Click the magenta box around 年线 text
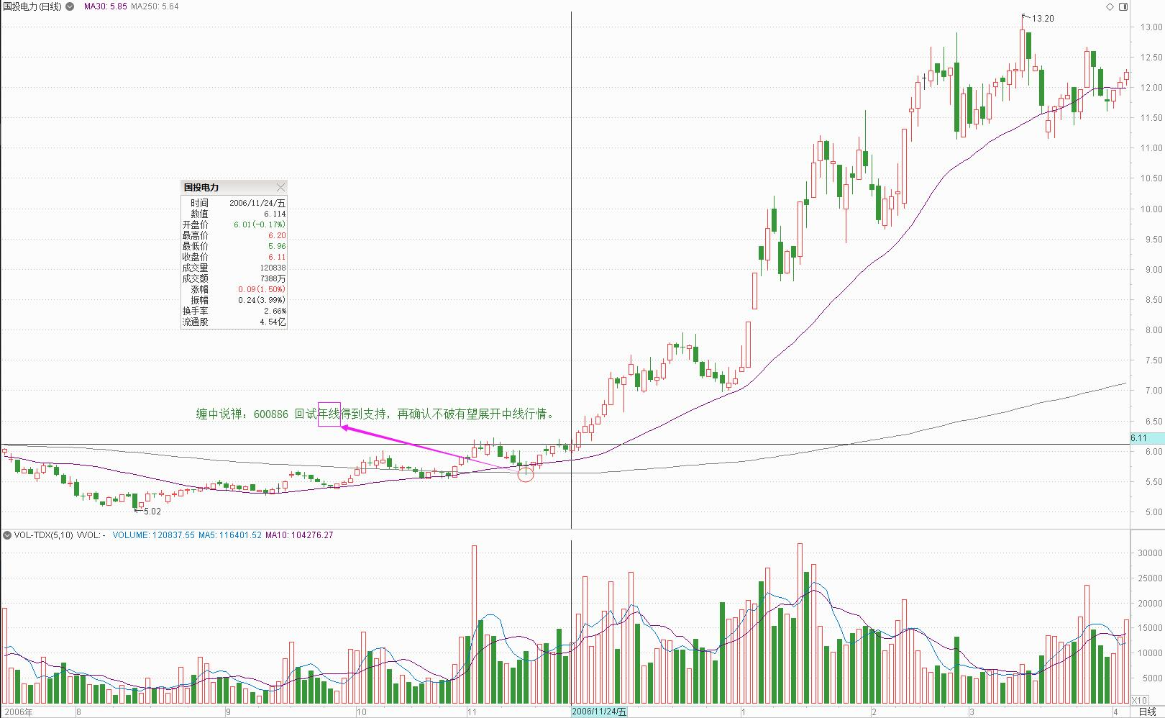This screenshot has width=1165, height=718. pyautogui.click(x=329, y=414)
